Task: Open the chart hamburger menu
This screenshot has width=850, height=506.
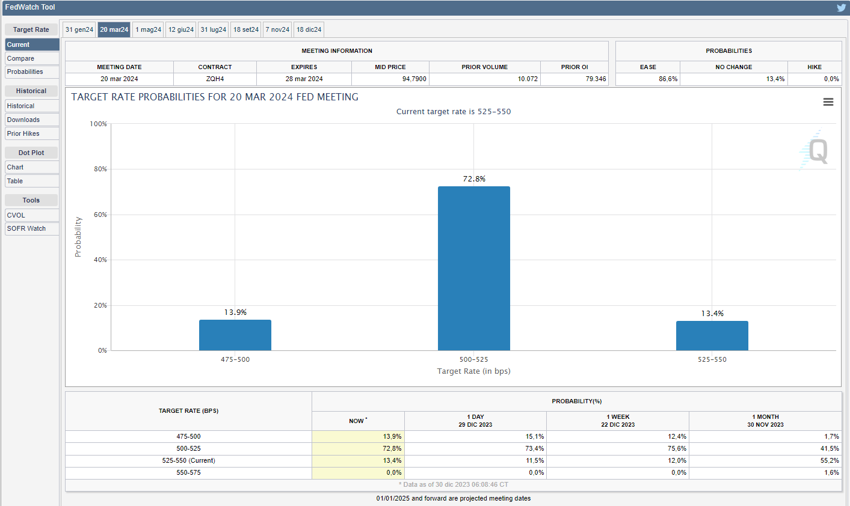Action: pos(828,102)
